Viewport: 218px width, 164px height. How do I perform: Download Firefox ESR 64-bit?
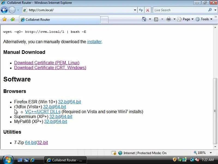point(75,102)
